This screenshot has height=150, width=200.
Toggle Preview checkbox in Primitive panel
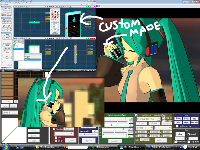tap(52, 20)
